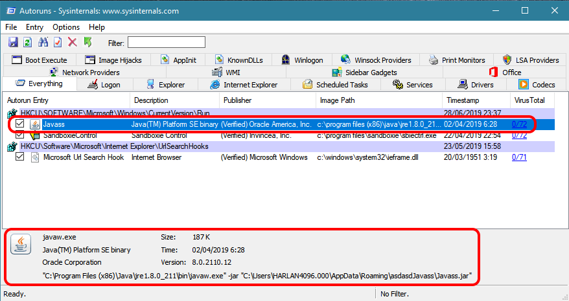
Task: Click ieframe.dll image path cell
Action: 367,157
